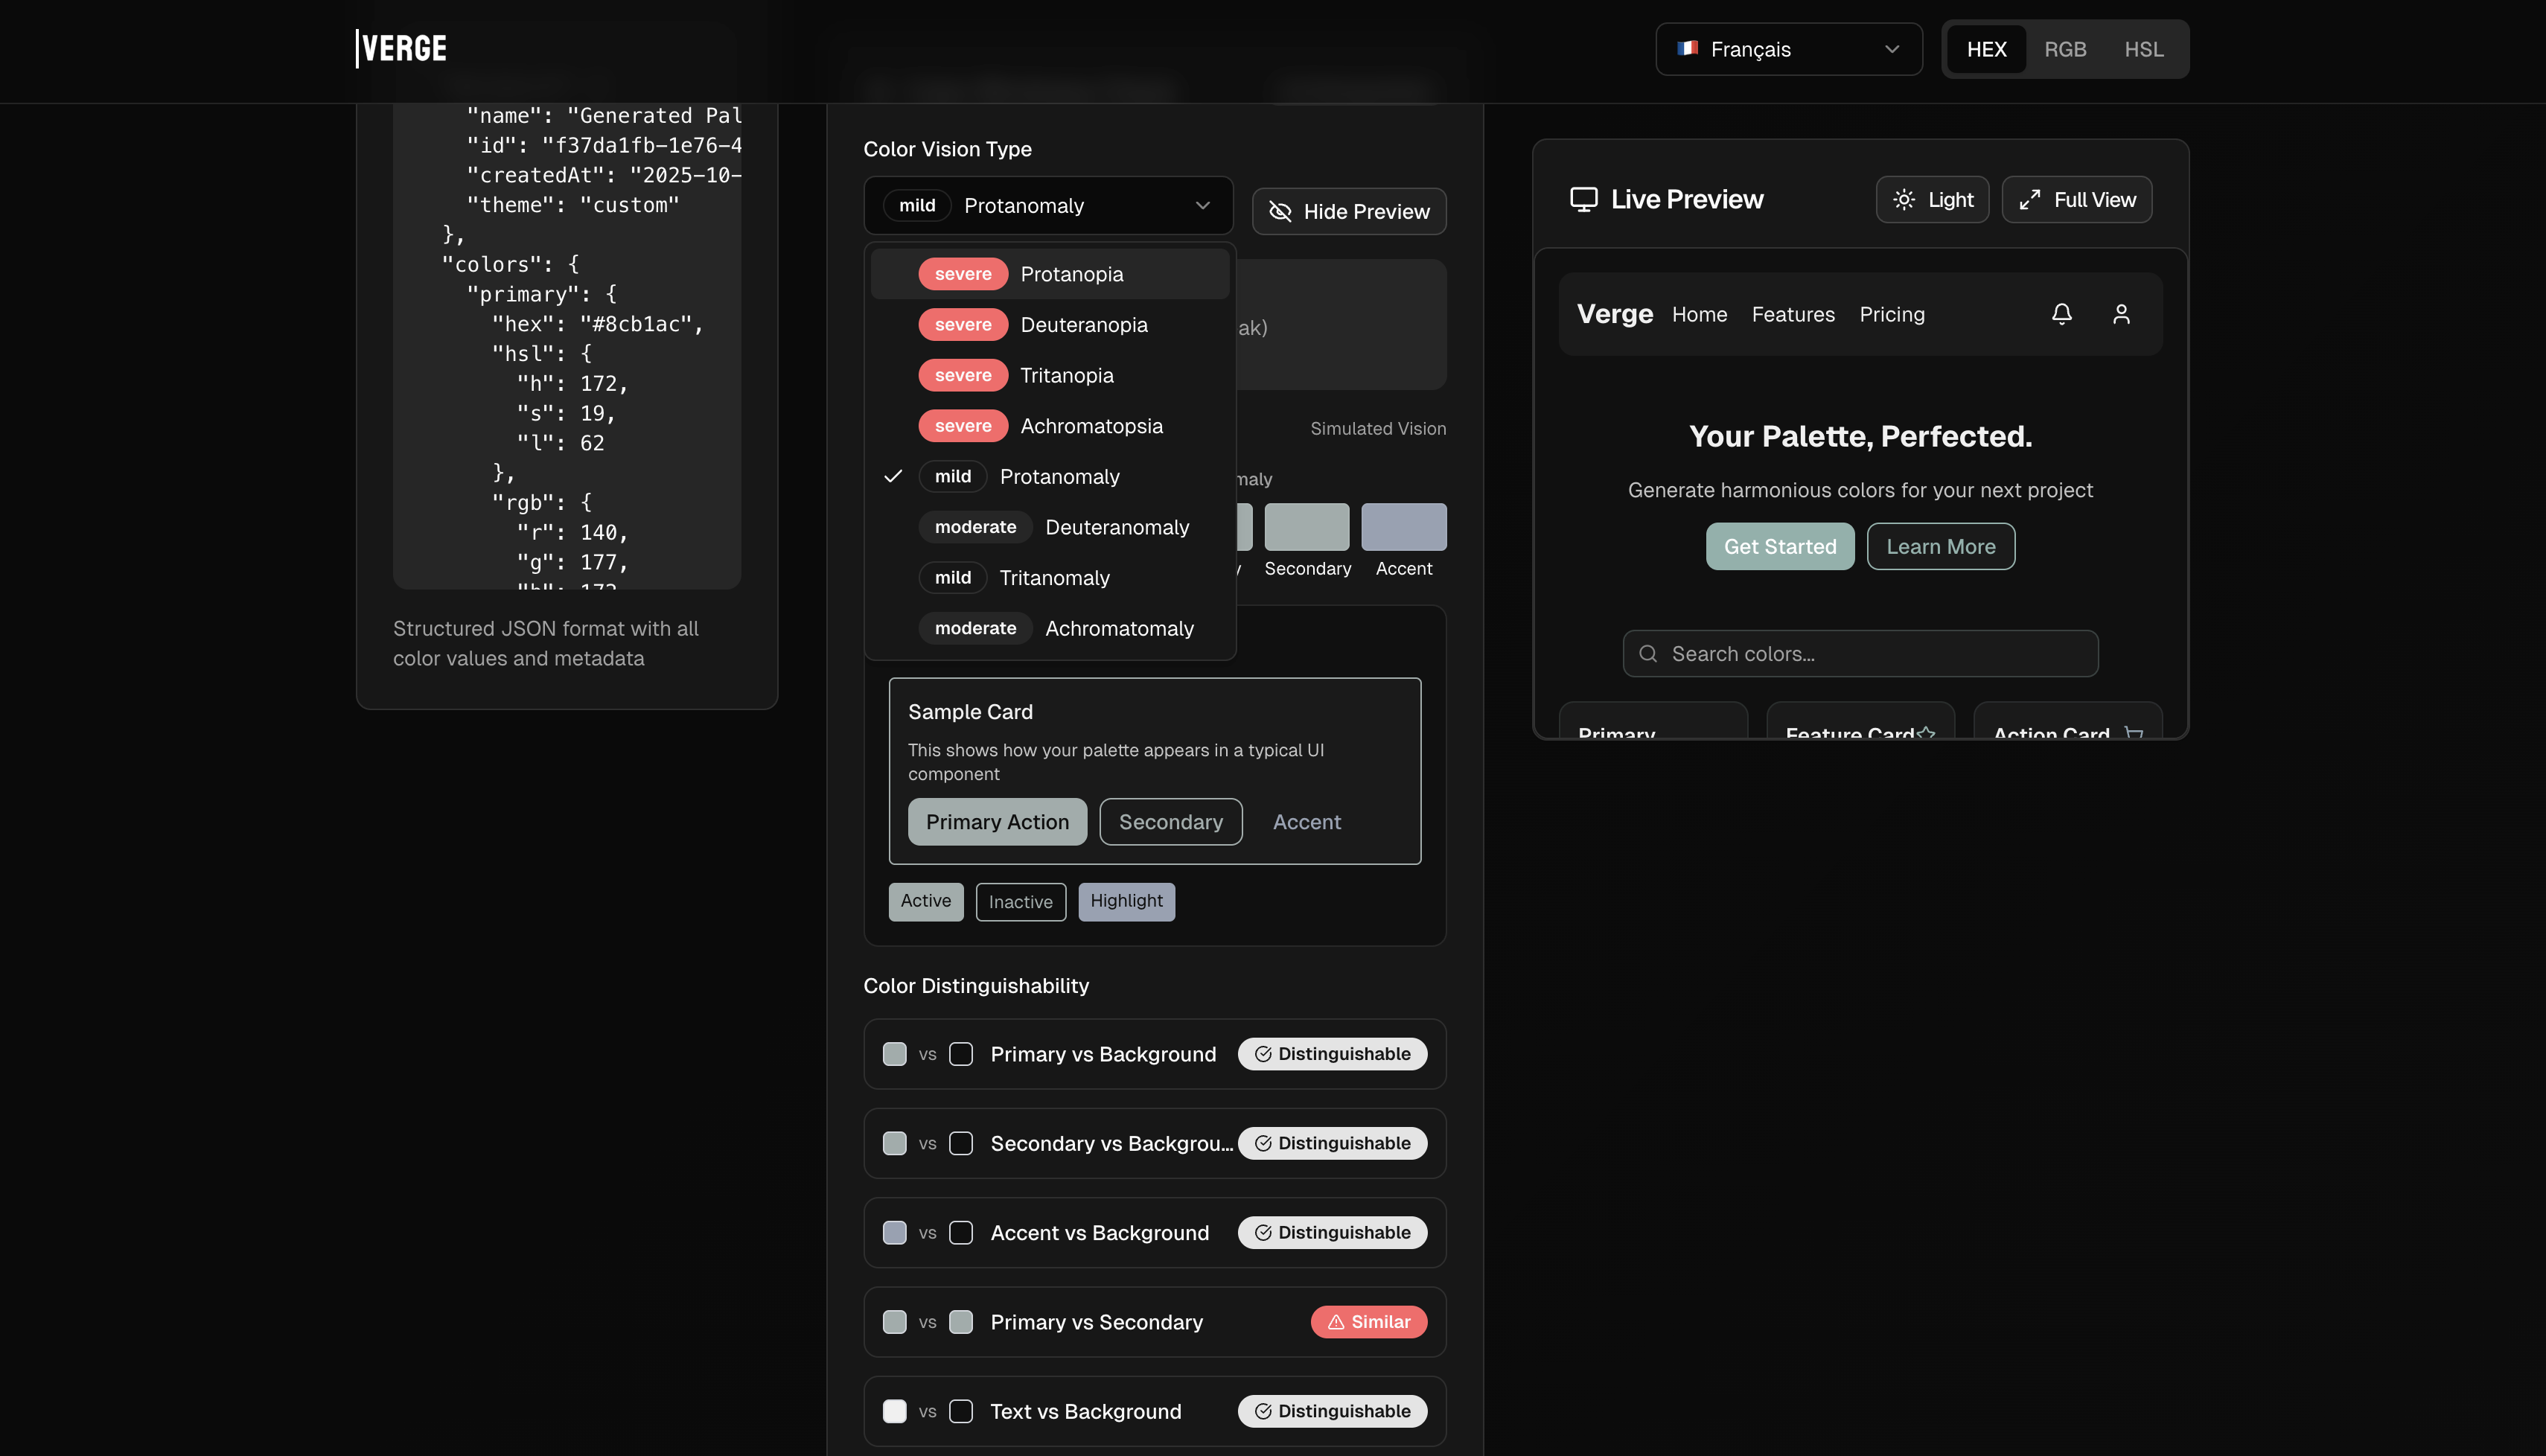Click the notification bell icon in preview

point(2061,314)
